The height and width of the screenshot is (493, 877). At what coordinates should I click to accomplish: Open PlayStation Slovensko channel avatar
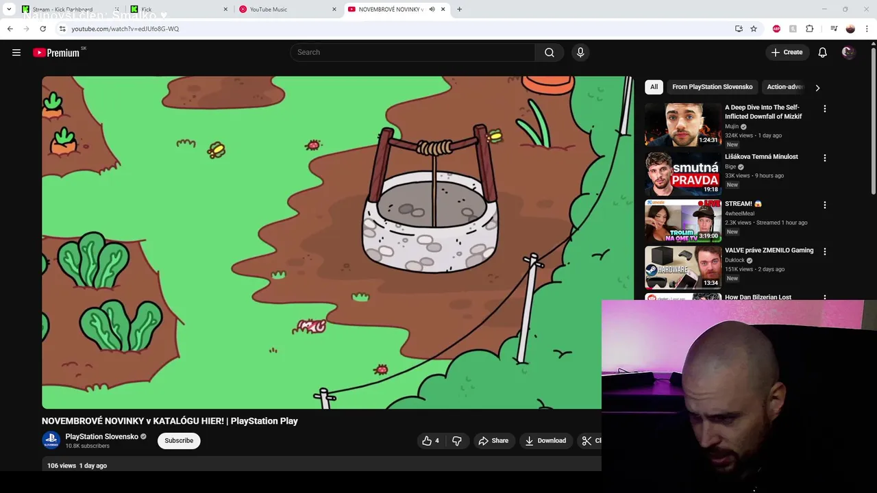[x=51, y=440]
